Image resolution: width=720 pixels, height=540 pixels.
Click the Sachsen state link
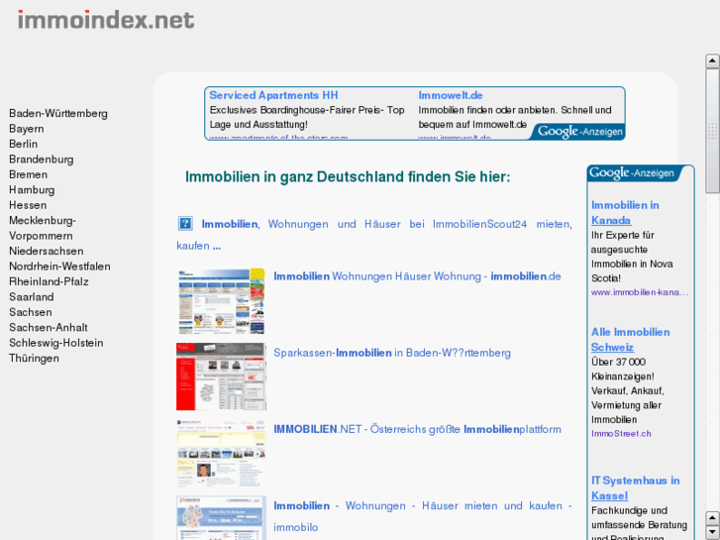click(31, 312)
